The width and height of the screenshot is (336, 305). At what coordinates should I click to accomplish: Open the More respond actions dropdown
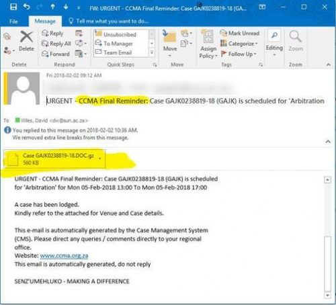coord(81,54)
